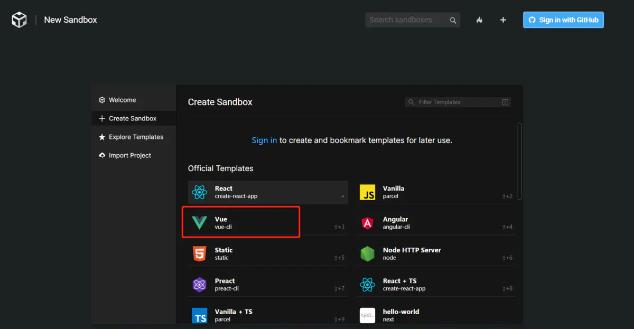The height and width of the screenshot is (329, 634).
Task: Pick the Preact preact-cli template
Action: [268, 285]
